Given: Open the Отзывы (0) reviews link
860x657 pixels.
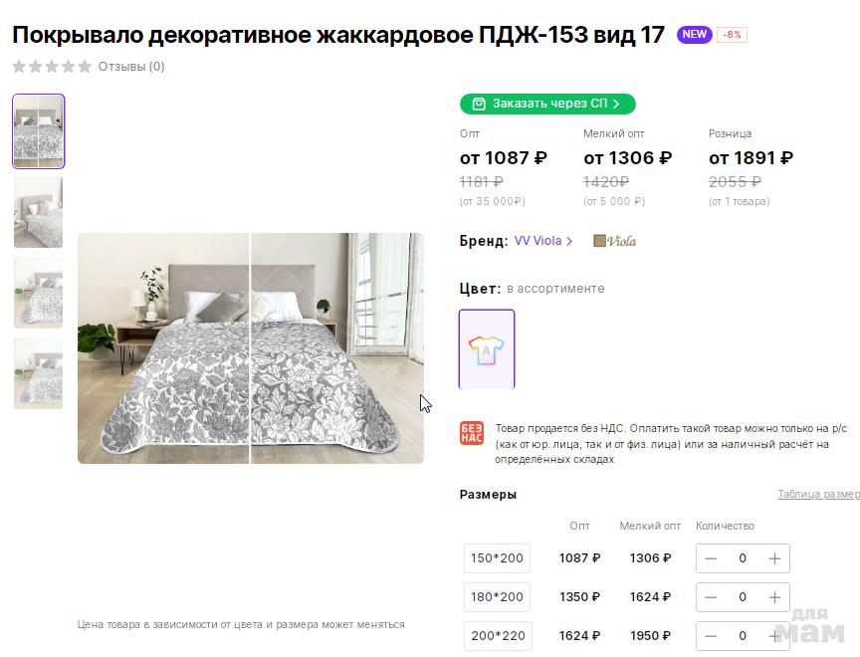Looking at the screenshot, I should pyautogui.click(x=131, y=67).
